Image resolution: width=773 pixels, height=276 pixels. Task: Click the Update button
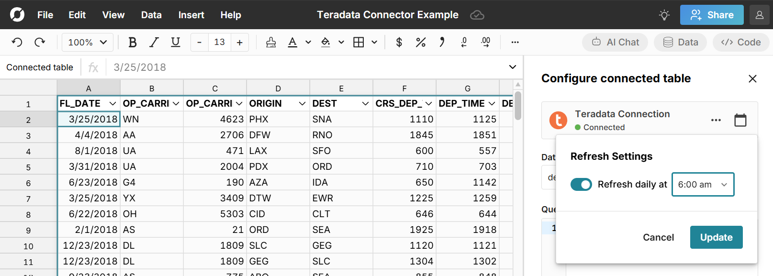point(716,237)
